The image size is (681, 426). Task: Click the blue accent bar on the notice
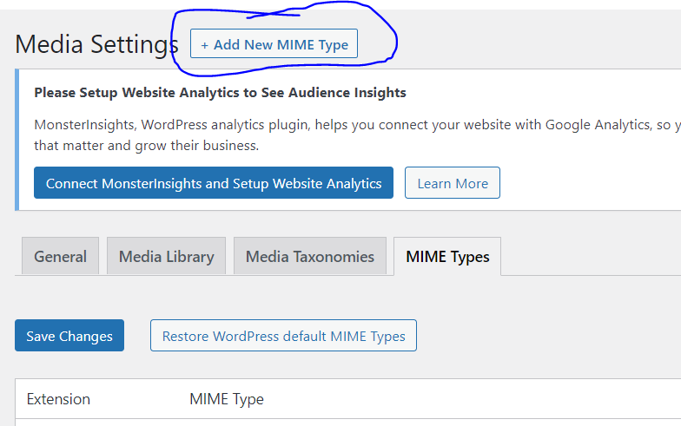(x=17, y=140)
